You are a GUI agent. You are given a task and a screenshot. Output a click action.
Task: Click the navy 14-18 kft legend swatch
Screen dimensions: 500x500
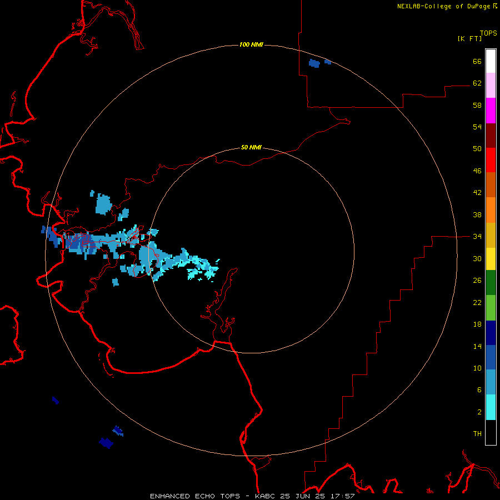coord(491,333)
